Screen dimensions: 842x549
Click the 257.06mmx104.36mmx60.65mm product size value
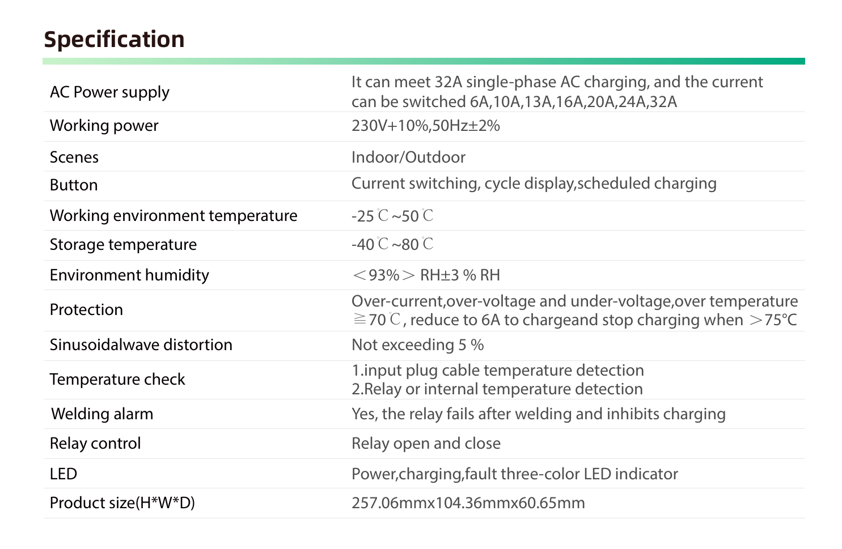(x=468, y=503)
